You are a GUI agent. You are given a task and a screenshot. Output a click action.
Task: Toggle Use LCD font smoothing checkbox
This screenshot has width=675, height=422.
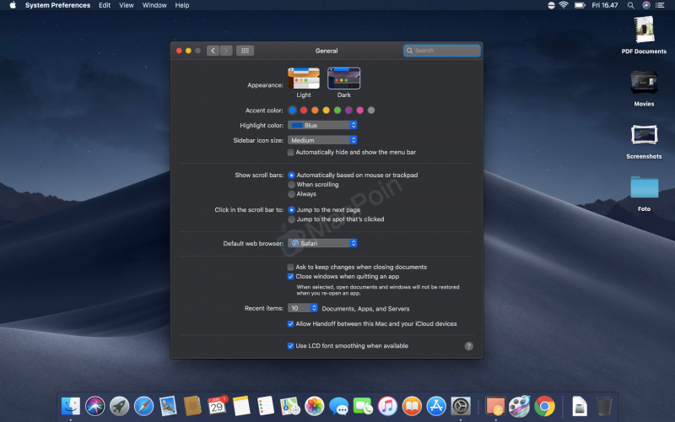290,346
